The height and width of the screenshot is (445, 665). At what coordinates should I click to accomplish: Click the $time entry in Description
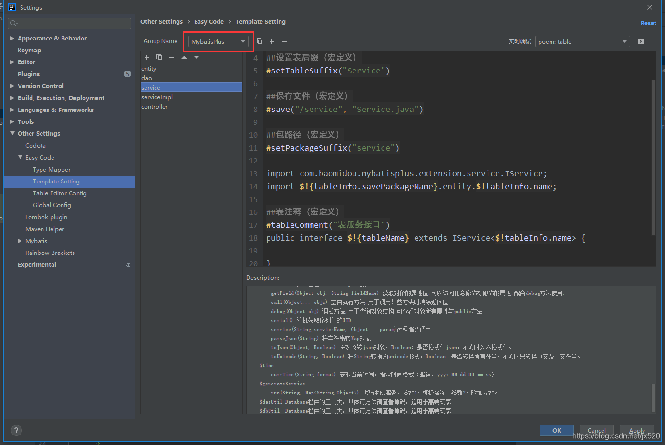(267, 365)
